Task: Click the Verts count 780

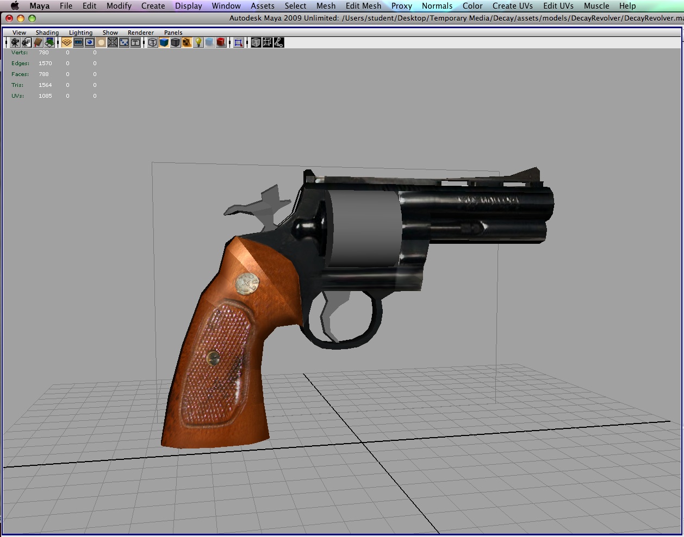Action: coord(43,53)
